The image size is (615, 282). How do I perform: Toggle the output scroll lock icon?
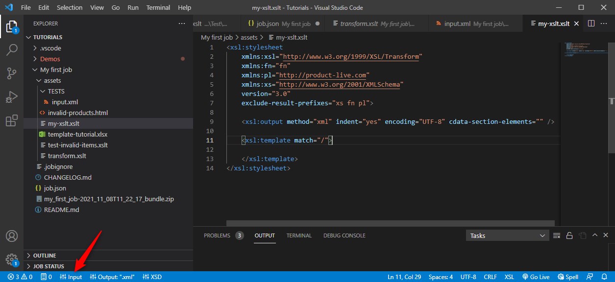[x=569, y=235]
